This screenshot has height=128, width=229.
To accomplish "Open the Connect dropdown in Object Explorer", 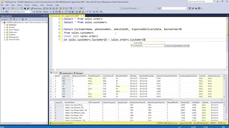I will [x=5, y=19].
